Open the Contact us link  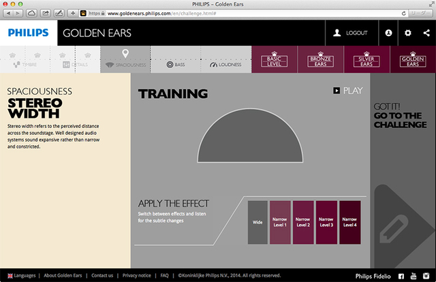point(102,276)
